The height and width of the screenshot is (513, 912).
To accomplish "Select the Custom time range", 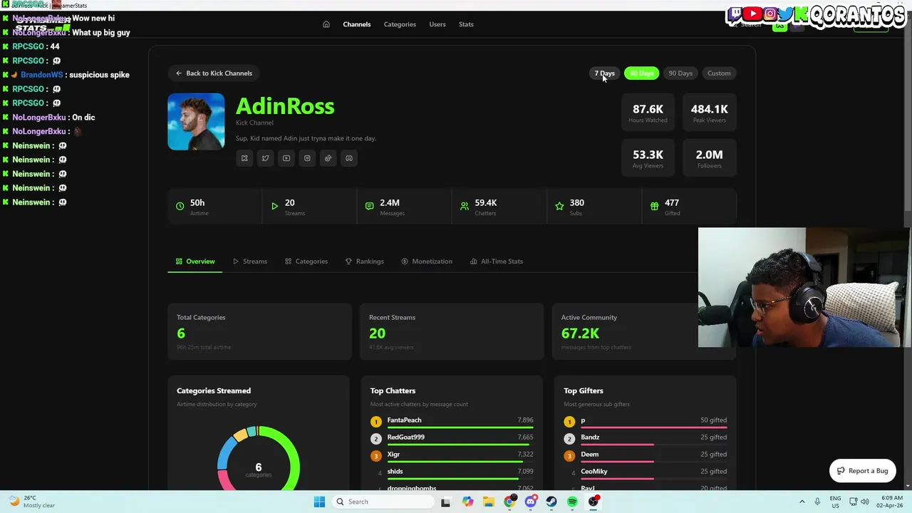I will pyautogui.click(x=719, y=73).
